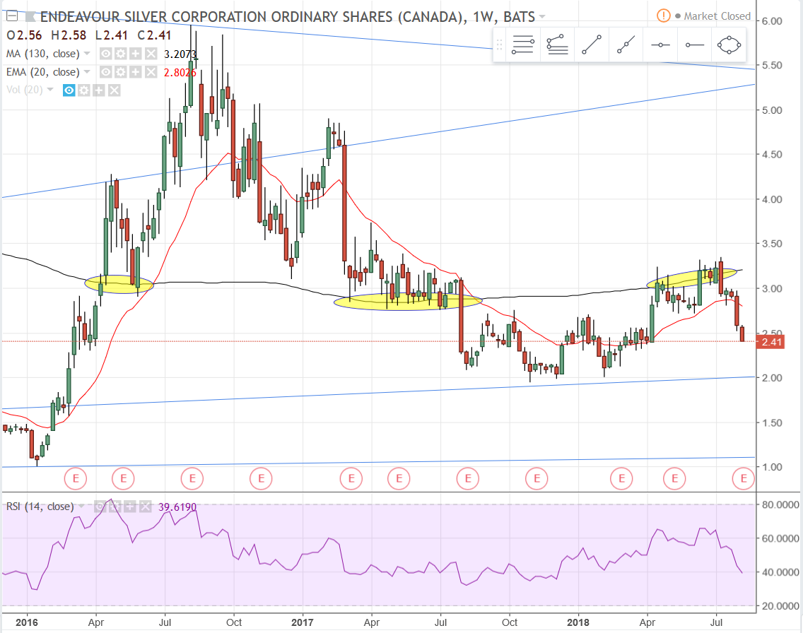Image resolution: width=803 pixels, height=633 pixels.
Task: Open earnings marker between Oct 2017 and 2018
Action: click(x=537, y=479)
